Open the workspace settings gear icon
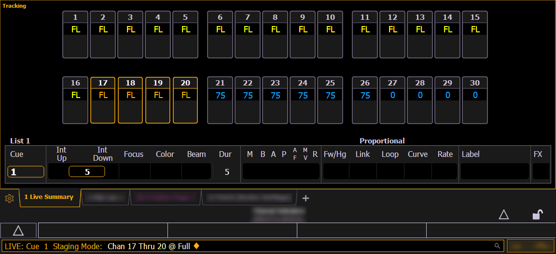This screenshot has width=556, height=254. [x=9, y=198]
